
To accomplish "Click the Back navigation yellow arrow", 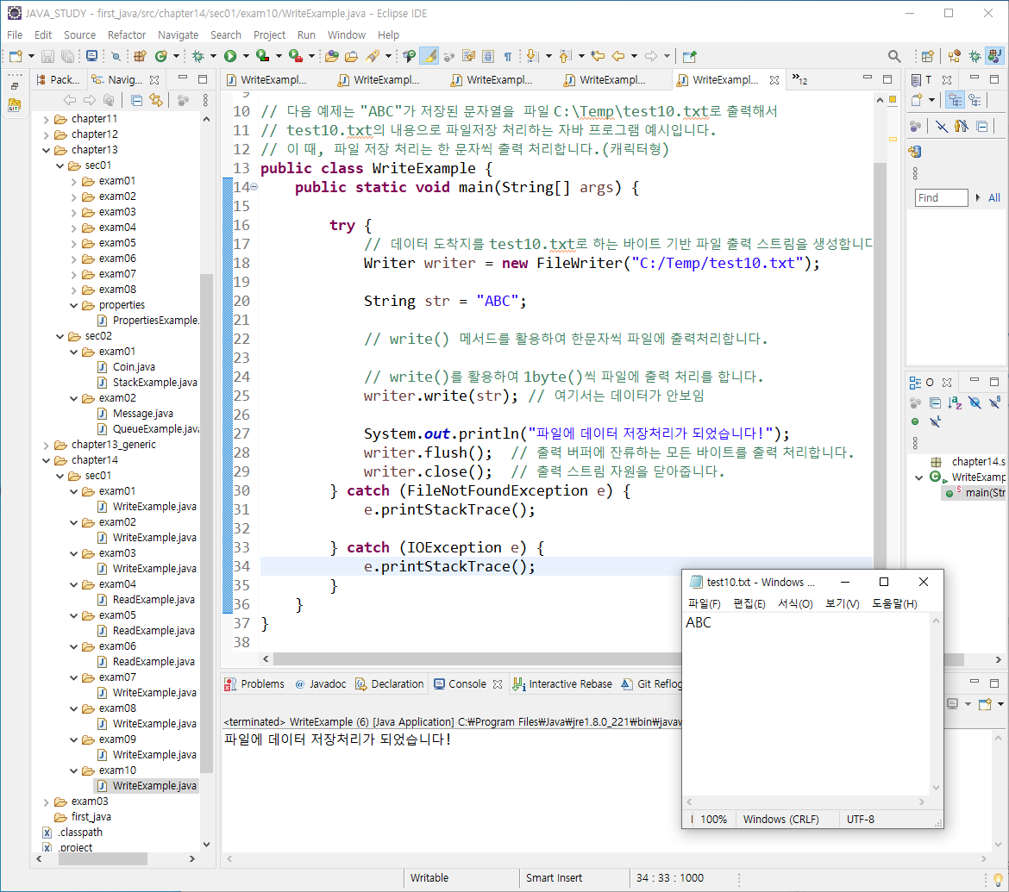I will click(x=618, y=57).
